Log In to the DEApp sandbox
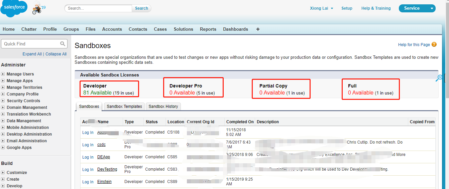Image resolution: width=449 pixels, height=189 pixels. 88,157
